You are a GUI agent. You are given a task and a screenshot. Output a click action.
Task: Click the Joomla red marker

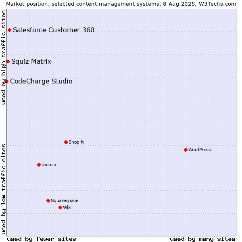tap(39, 165)
